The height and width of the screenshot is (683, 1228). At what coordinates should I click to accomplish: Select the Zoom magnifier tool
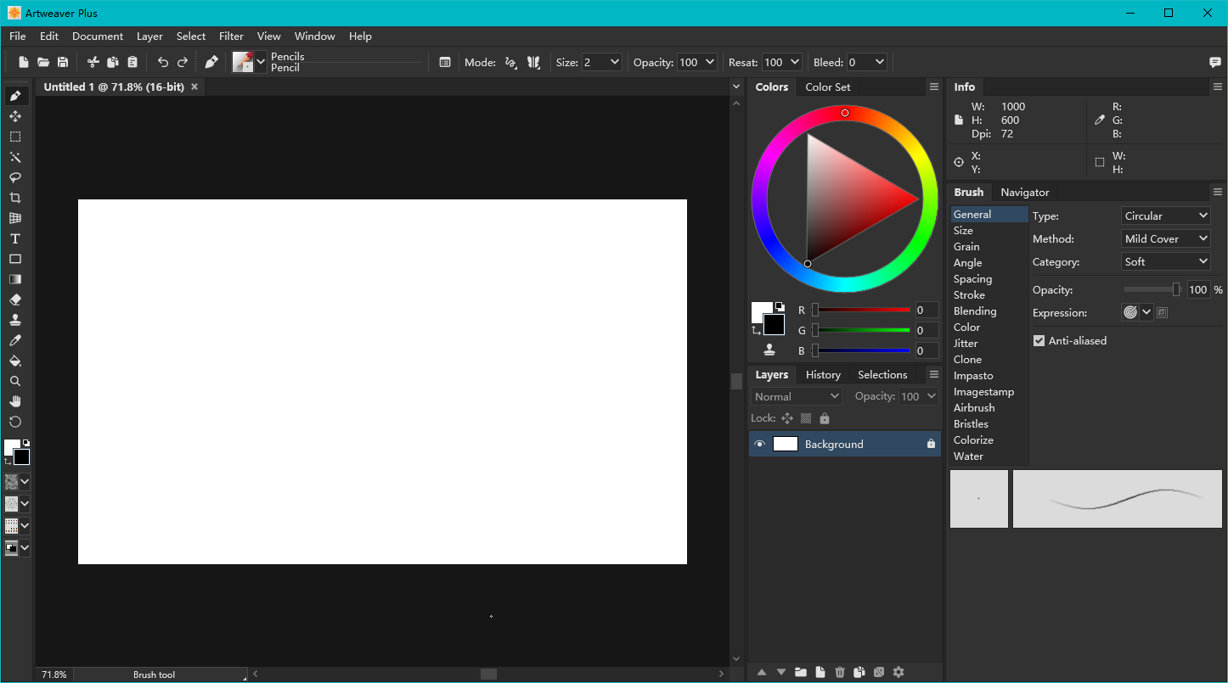tap(15, 381)
